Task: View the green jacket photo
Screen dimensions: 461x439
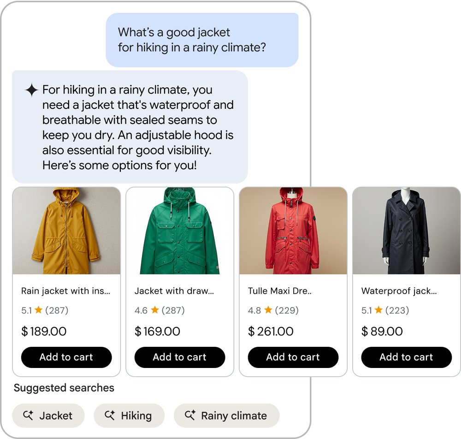Action: coord(180,231)
